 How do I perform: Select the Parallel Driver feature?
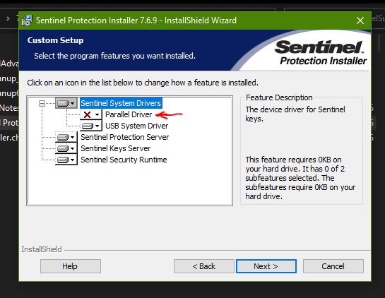coord(129,114)
